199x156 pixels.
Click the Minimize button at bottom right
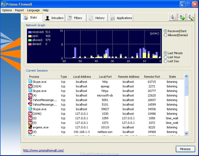pyautogui.click(x=185, y=149)
